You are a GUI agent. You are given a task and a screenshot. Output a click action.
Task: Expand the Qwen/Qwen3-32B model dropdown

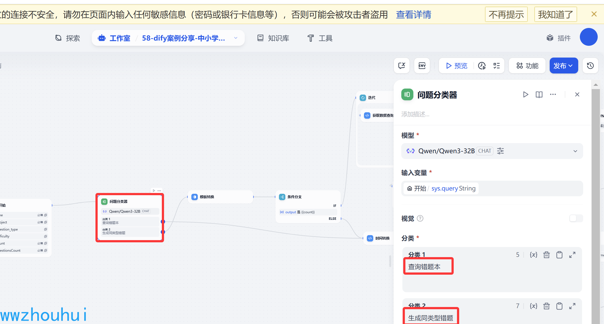(x=575, y=151)
